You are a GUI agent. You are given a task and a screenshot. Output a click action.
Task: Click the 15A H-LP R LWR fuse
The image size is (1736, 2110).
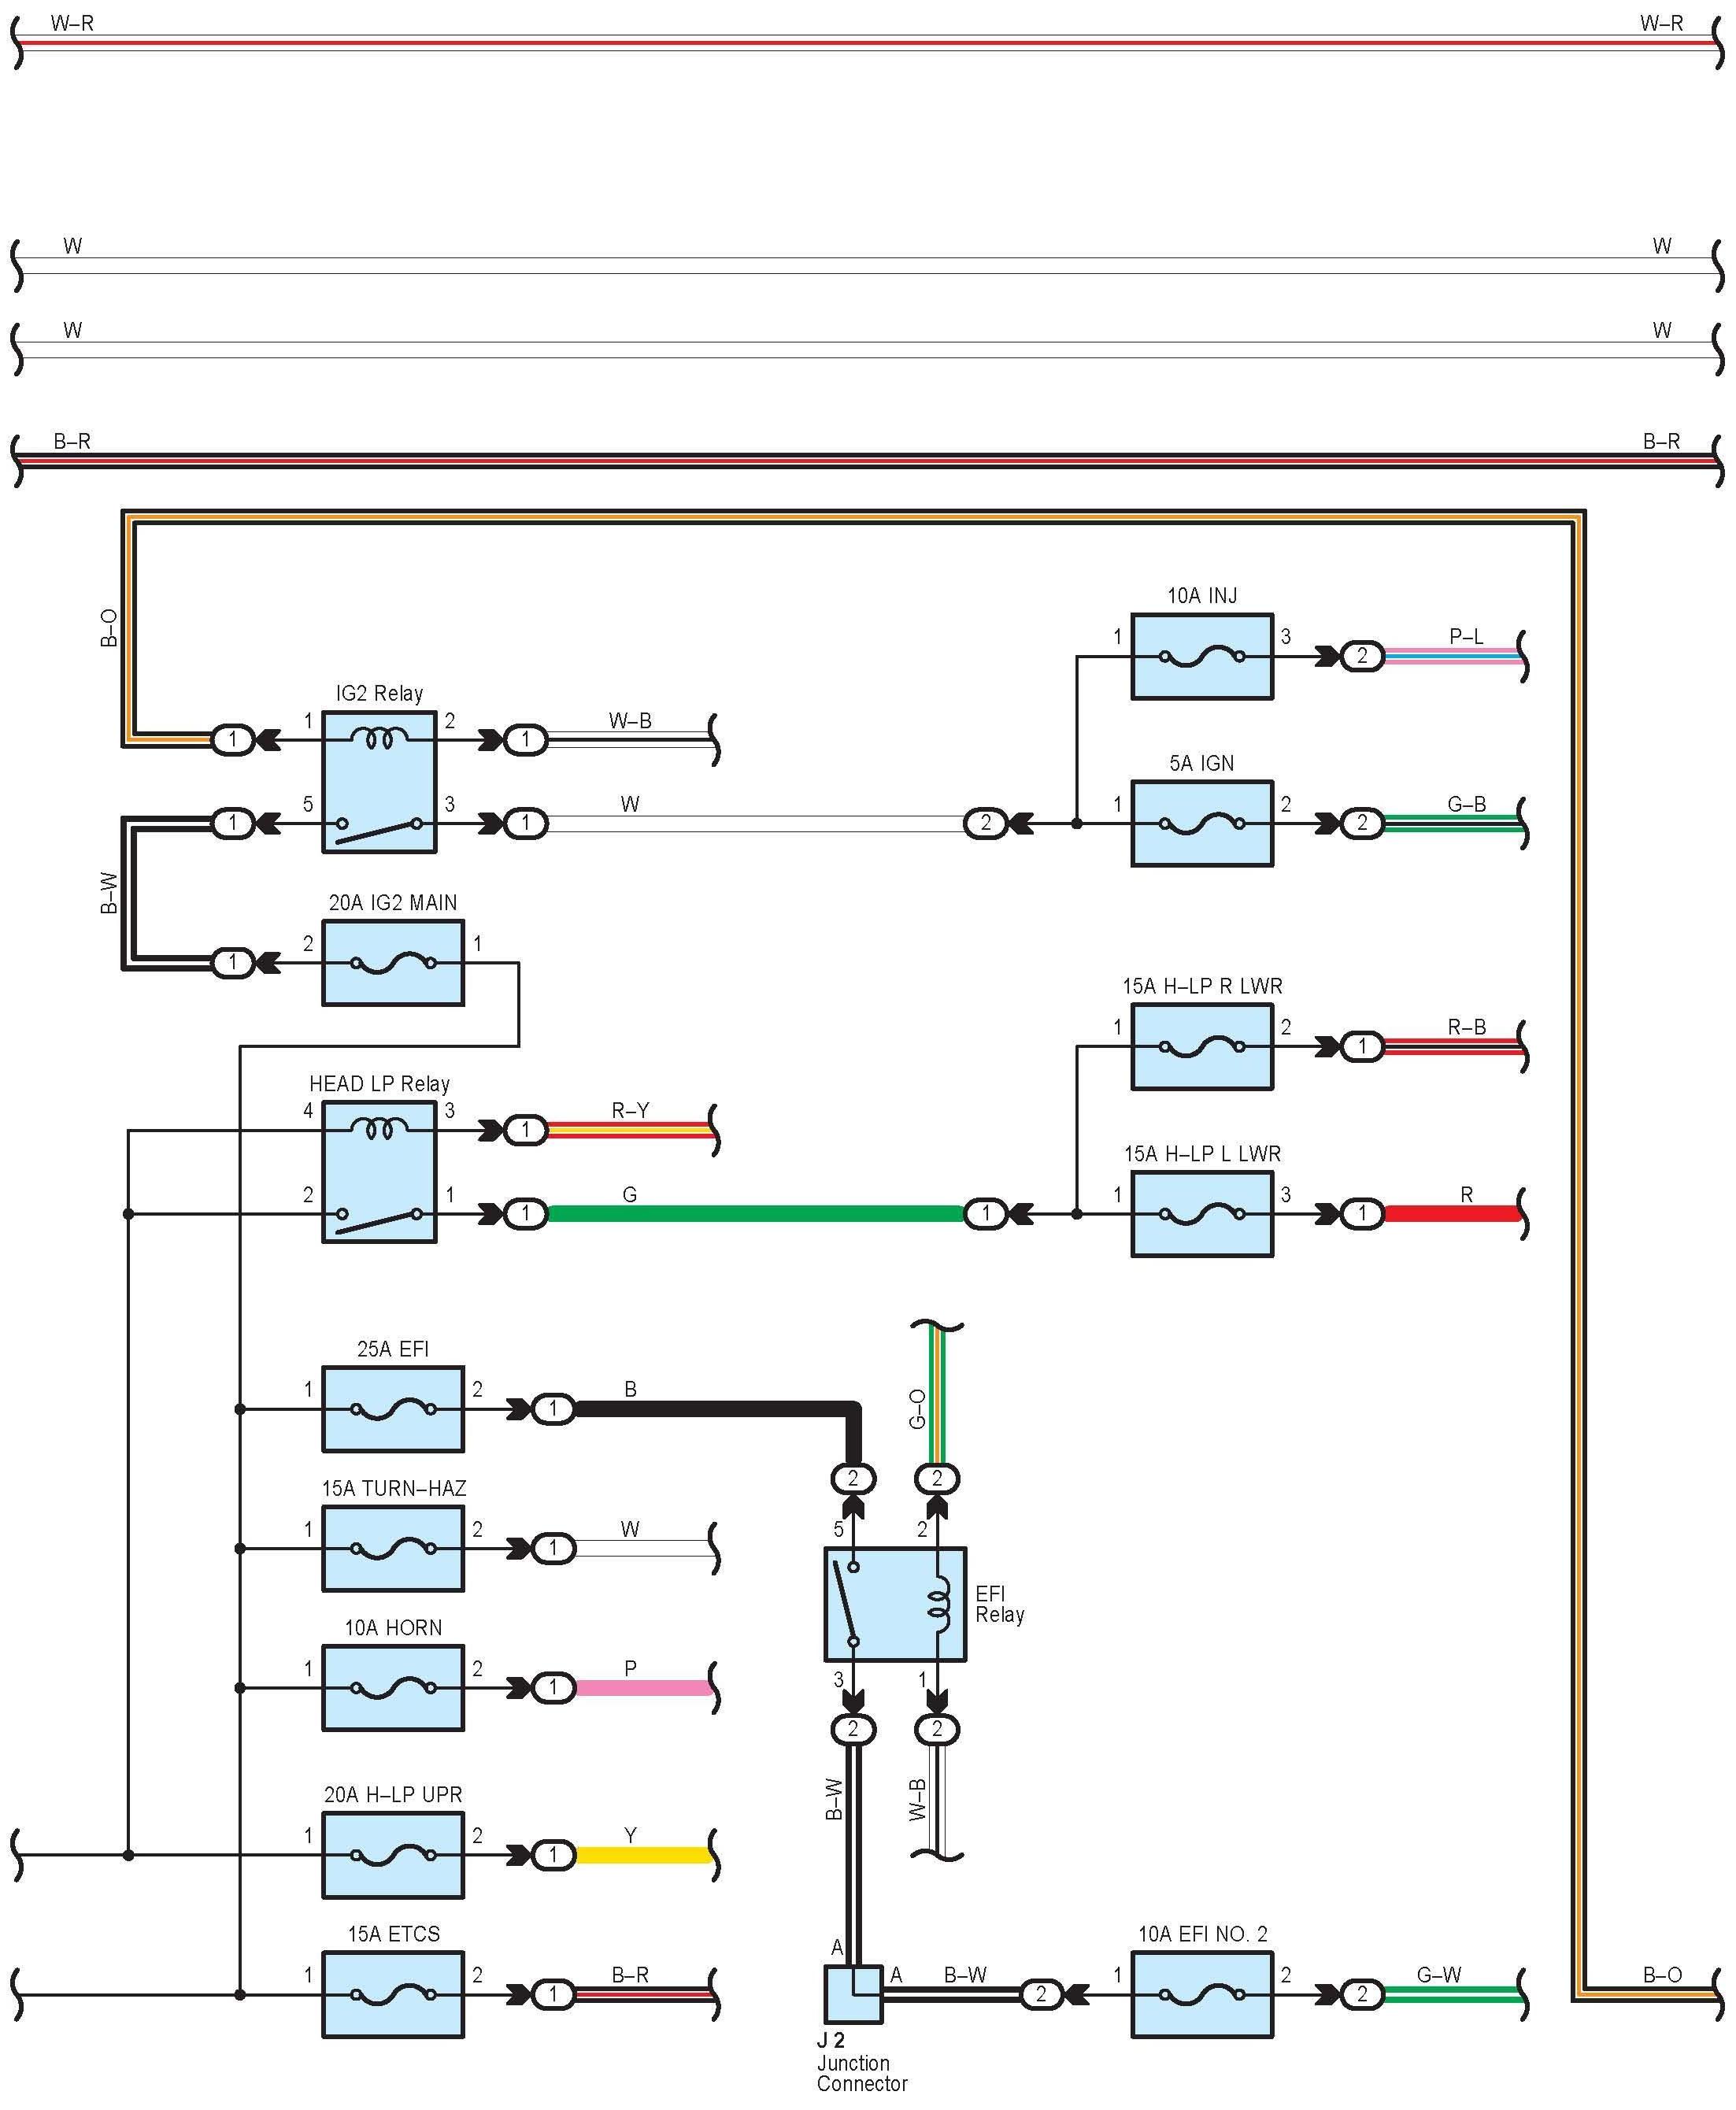coord(1201,1047)
